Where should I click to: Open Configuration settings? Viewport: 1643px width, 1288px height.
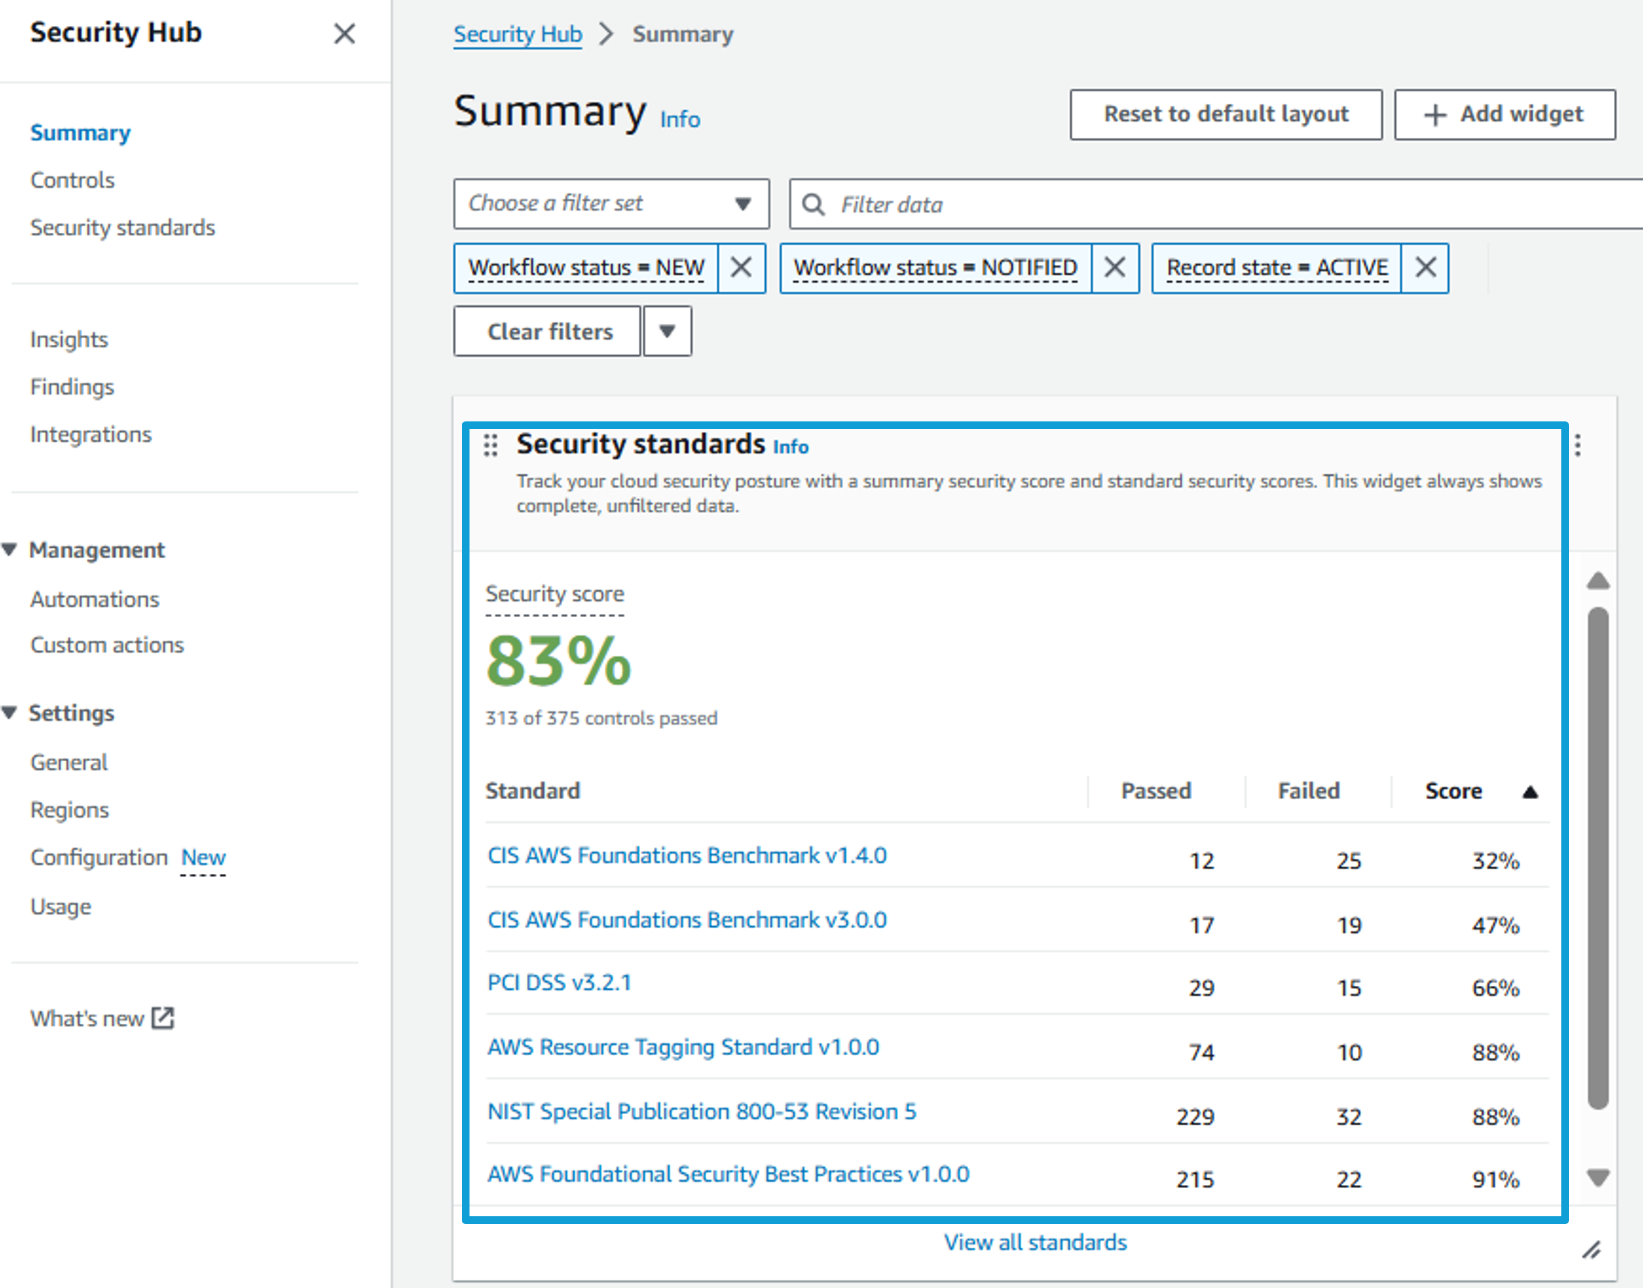[99, 857]
